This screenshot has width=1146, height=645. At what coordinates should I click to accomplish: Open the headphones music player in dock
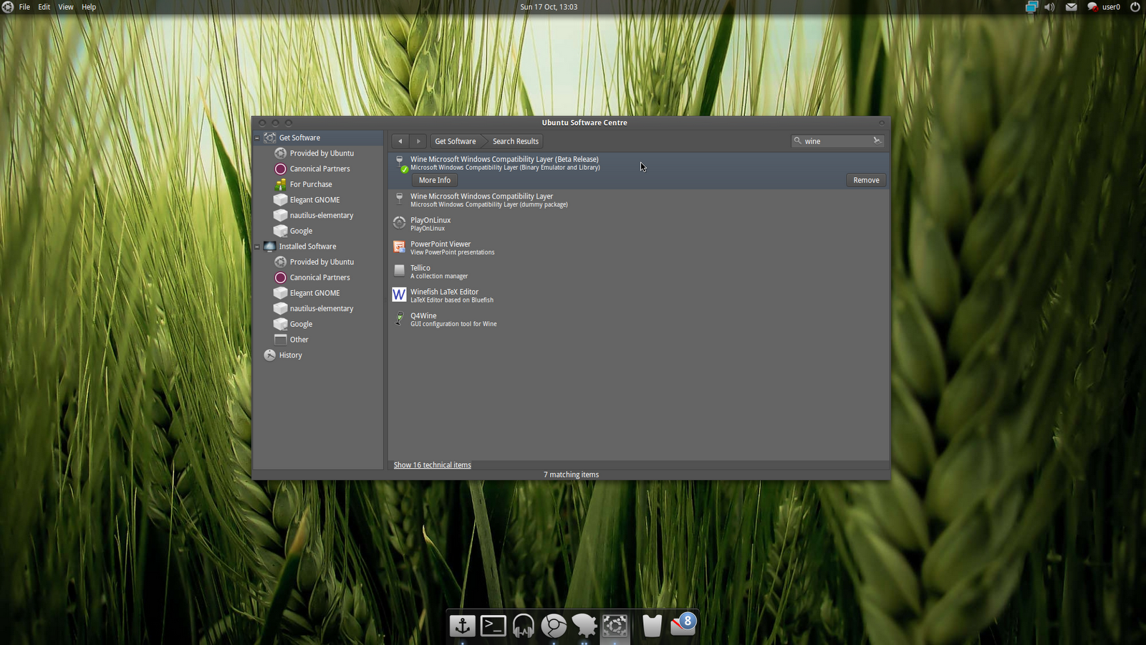point(524,626)
